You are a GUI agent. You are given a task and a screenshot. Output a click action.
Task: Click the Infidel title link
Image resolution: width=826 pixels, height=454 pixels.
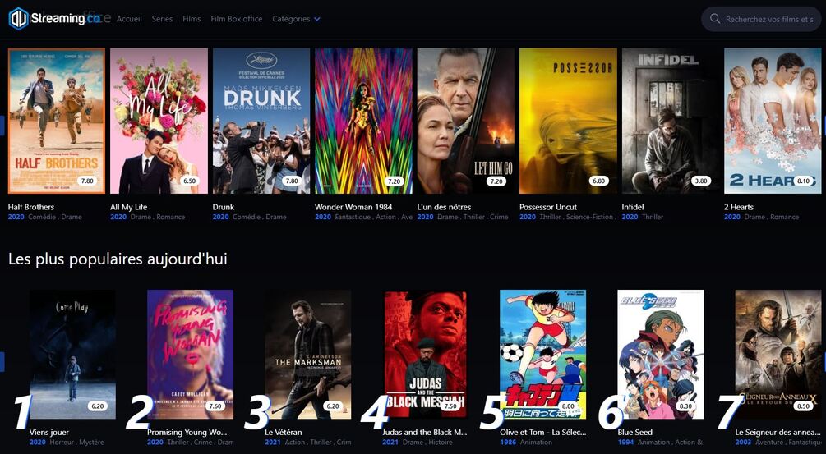633,207
